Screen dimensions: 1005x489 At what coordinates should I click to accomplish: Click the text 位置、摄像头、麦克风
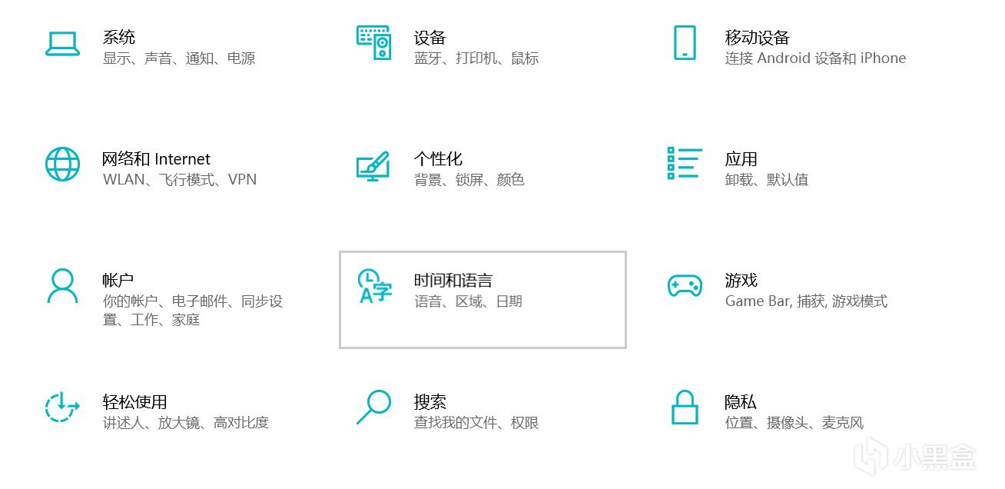[794, 423]
